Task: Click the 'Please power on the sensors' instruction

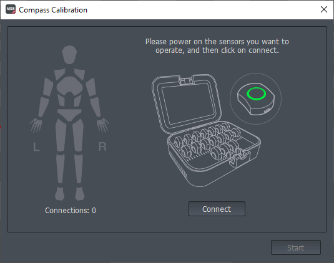Action: [217, 46]
